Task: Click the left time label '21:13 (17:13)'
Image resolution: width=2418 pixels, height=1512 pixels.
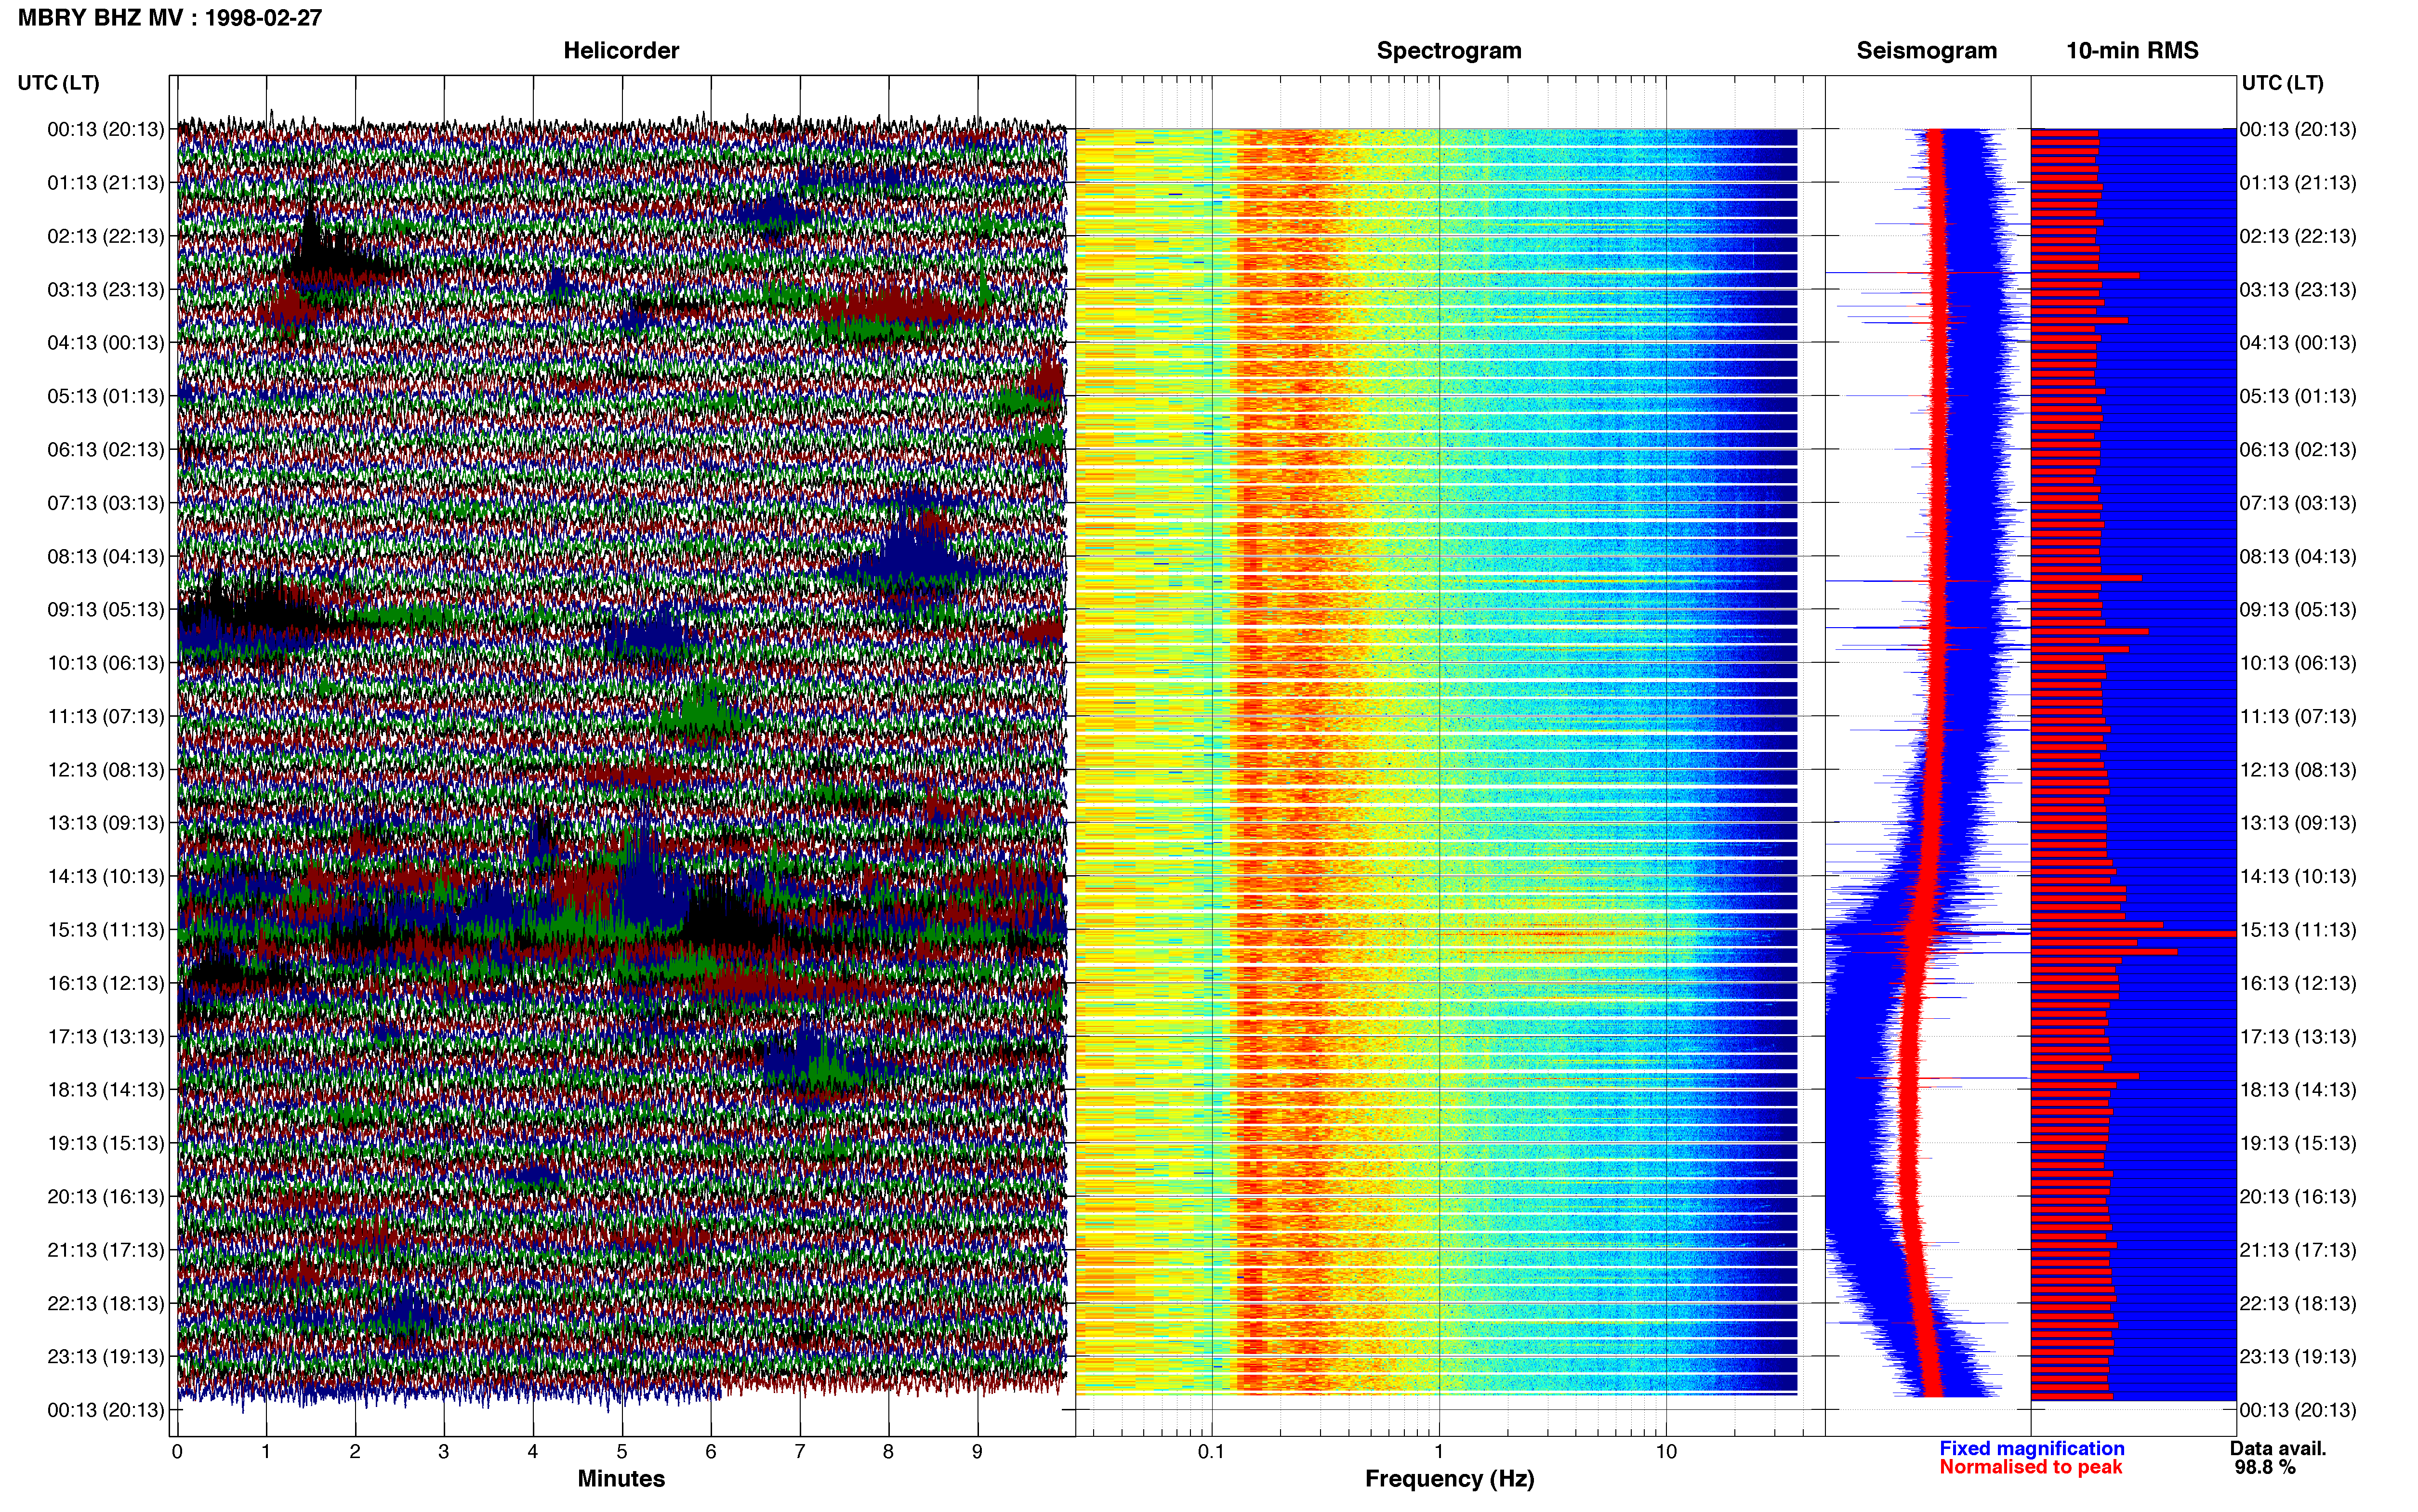Action: 106,1250
